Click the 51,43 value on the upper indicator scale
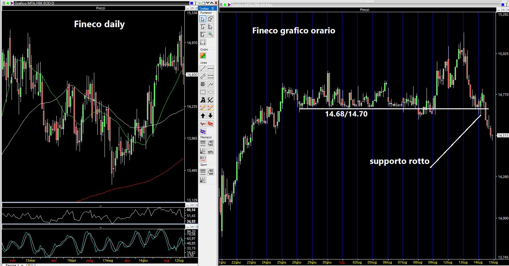Viewport: 509px width, 266px height. click(x=191, y=216)
